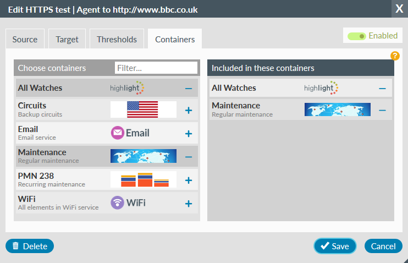Click the US flag Circuits thumbnail

[142, 109]
